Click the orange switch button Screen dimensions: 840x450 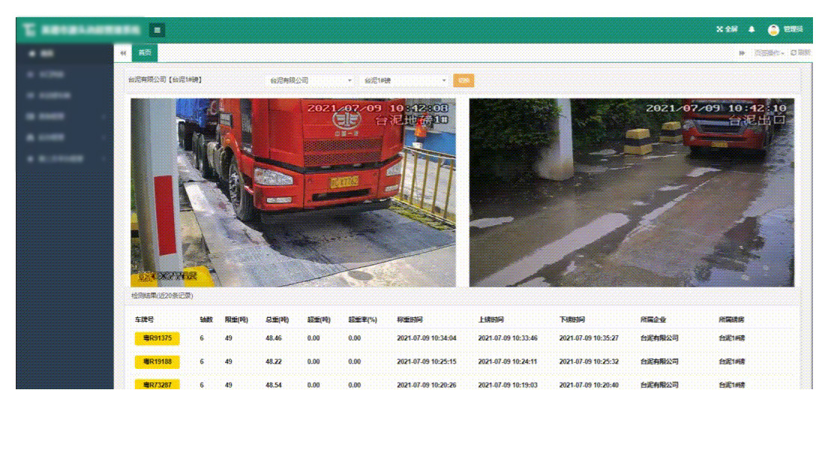tap(463, 81)
